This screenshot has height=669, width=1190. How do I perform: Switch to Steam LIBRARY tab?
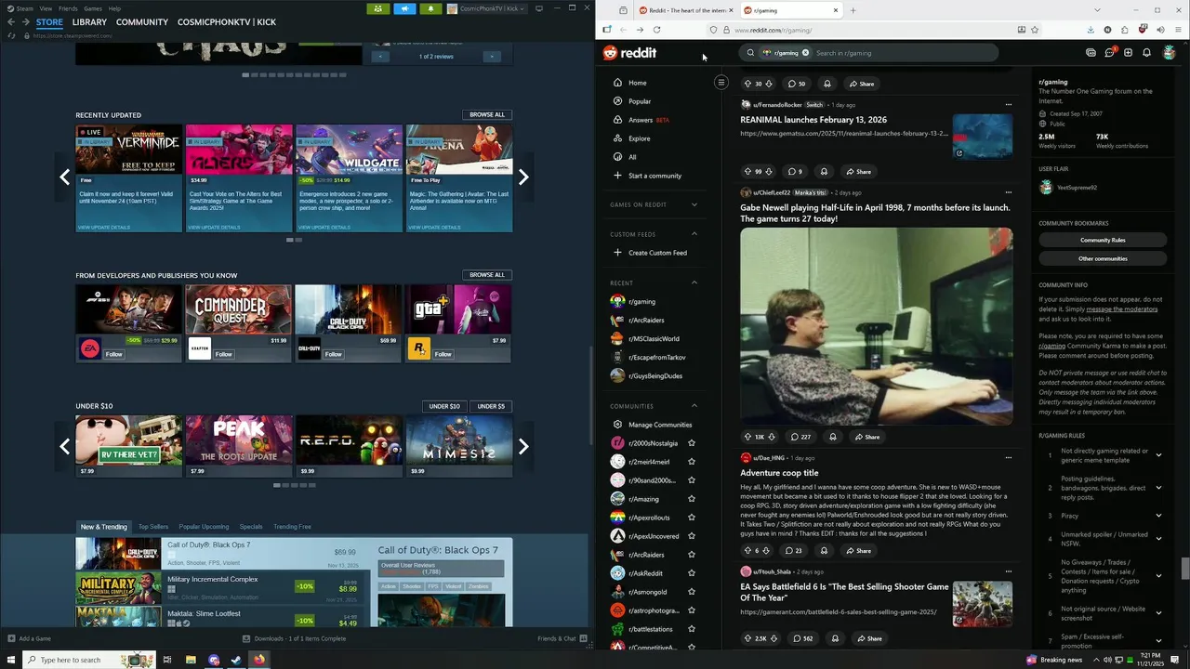point(89,22)
